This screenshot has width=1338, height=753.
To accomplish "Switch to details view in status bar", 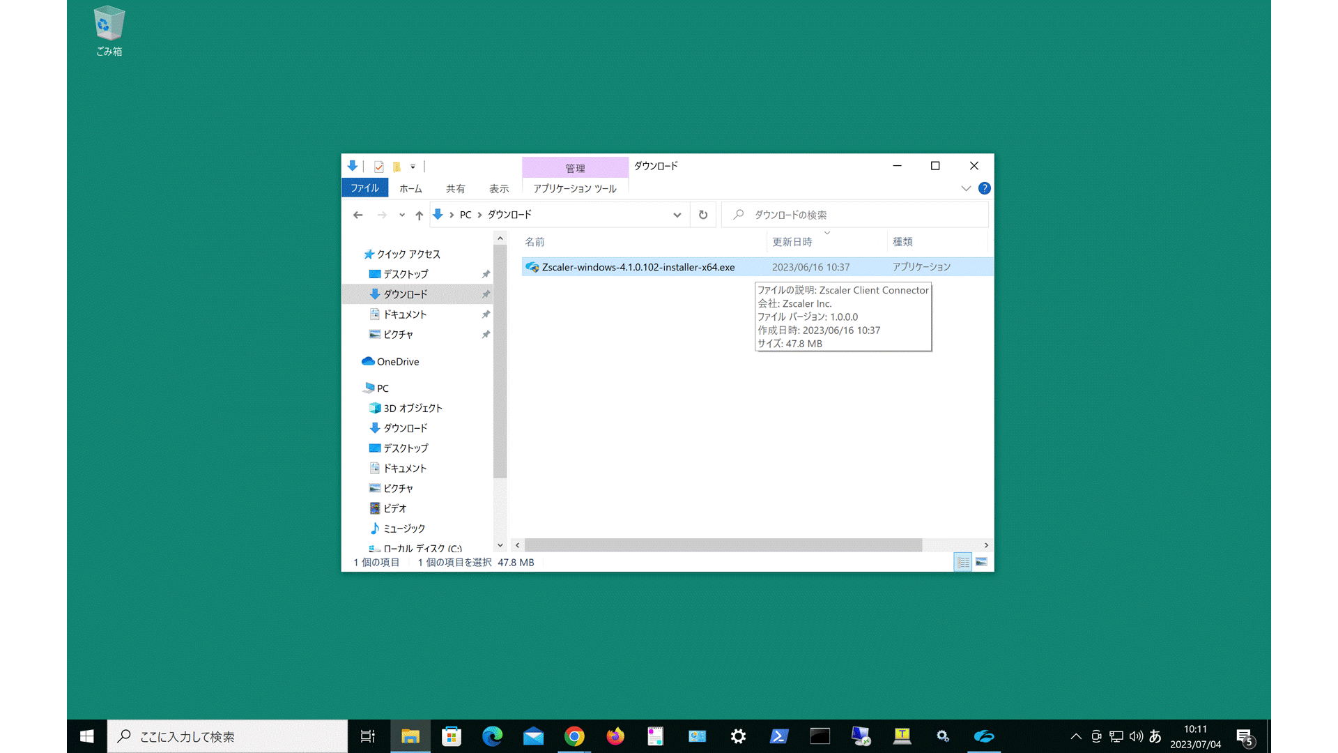I will 962,562.
